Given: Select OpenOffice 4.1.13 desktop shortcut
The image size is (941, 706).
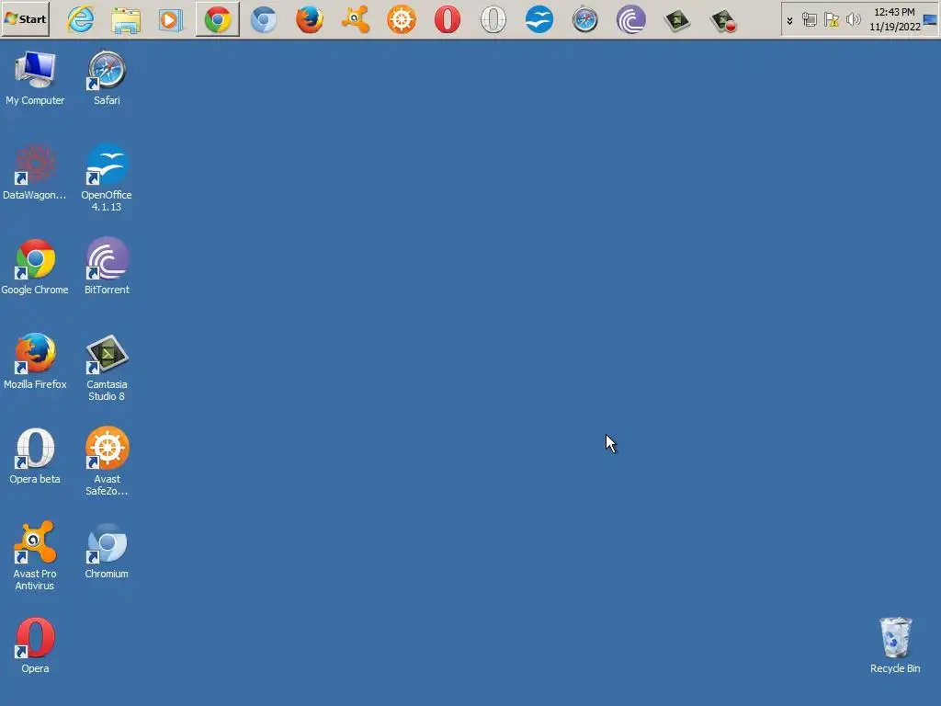Looking at the screenshot, I should tap(107, 177).
